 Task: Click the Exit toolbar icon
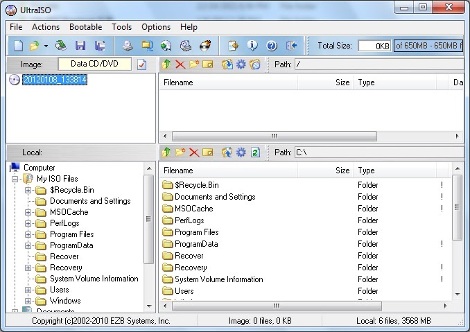(x=291, y=46)
